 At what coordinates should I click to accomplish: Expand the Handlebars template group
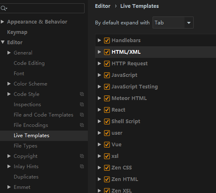tap(99, 40)
